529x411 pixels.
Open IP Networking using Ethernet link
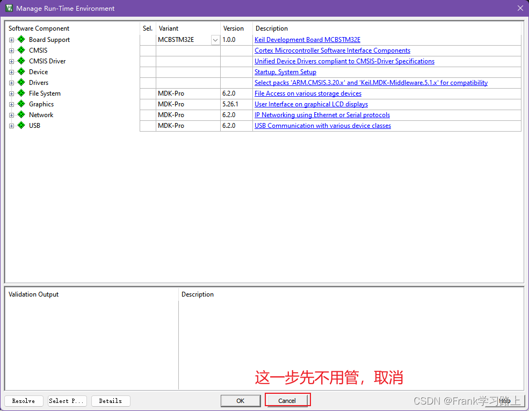point(322,115)
